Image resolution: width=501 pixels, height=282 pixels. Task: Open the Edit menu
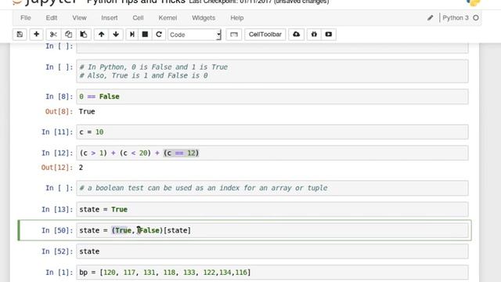click(x=52, y=18)
